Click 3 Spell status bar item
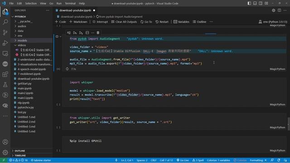Screen dimensions: 290x163 (198, 160)
